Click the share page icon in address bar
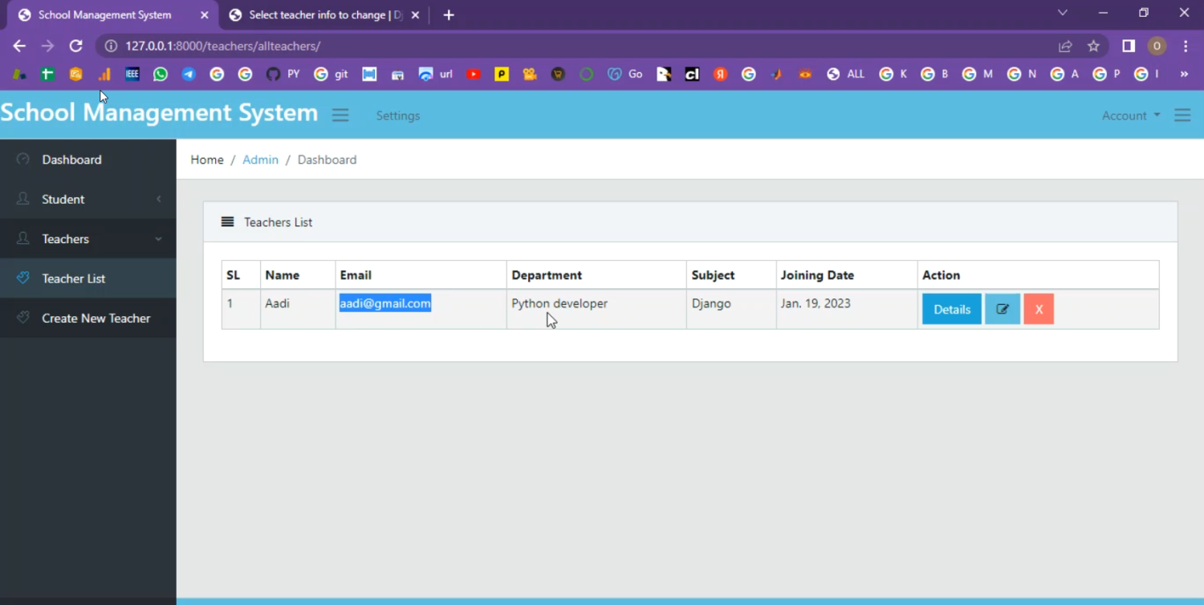The image size is (1204, 605). tap(1065, 46)
